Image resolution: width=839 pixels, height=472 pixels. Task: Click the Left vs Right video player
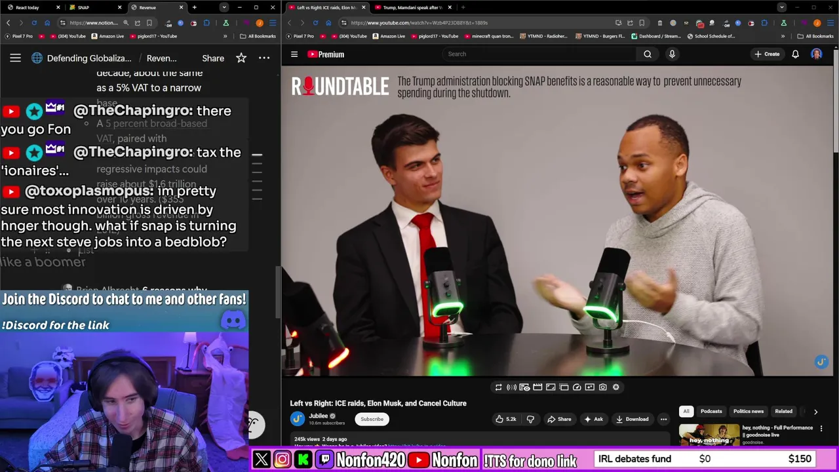click(x=557, y=221)
